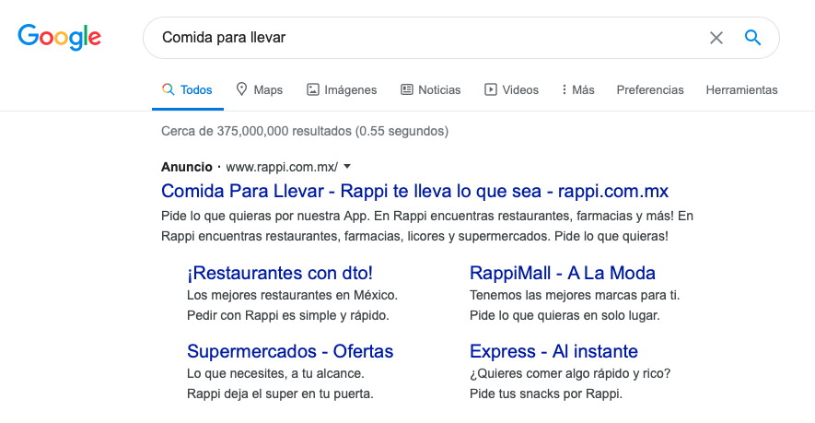Click the three-dots icon beside Más

(x=564, y=89)
